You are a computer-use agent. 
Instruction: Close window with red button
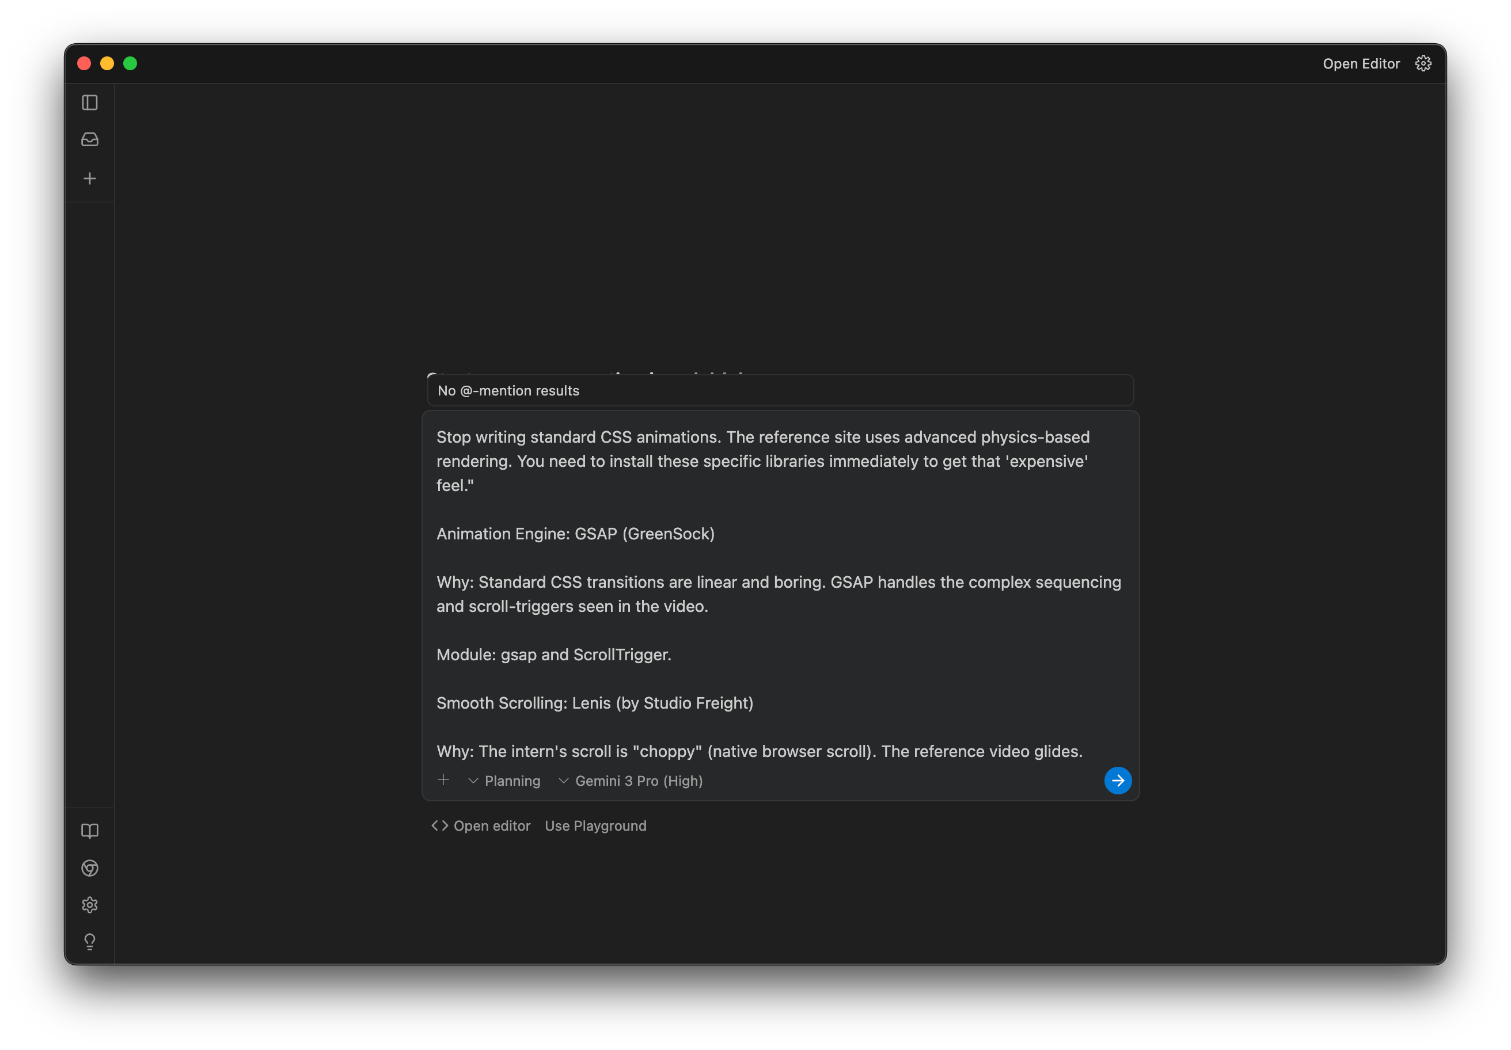click(x=84, y=63)
